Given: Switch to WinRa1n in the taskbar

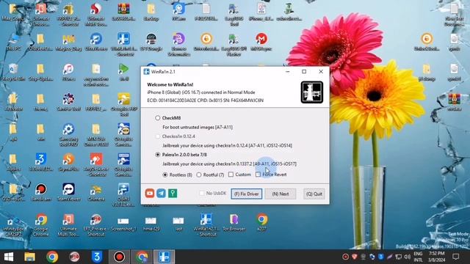Looking at the screenshot, I should click(164, 257).
